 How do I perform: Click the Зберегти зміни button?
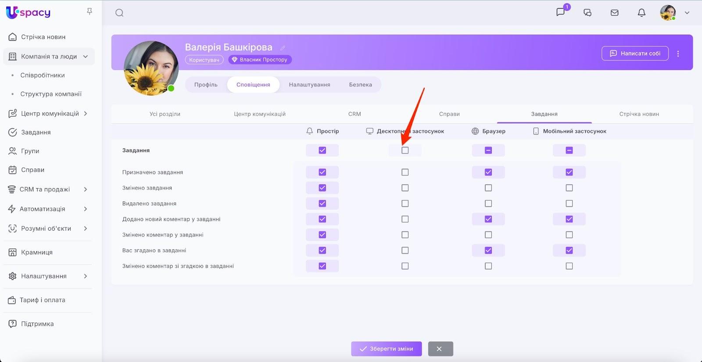pyautogui.click(x=386, y=349)
